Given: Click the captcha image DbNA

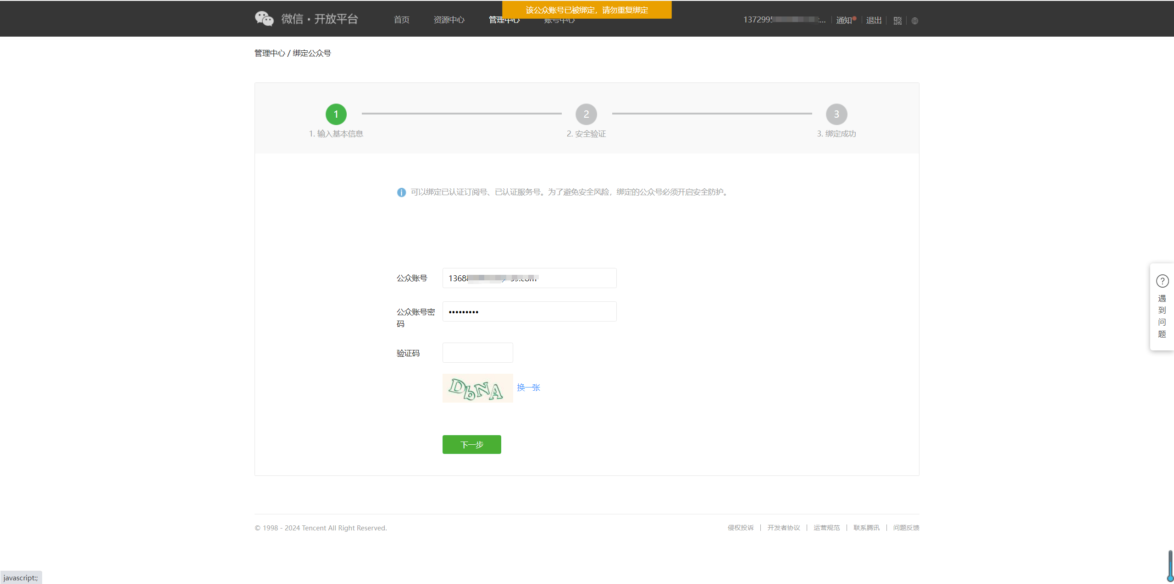Looking at the screenshot, I should coord(477,388).
